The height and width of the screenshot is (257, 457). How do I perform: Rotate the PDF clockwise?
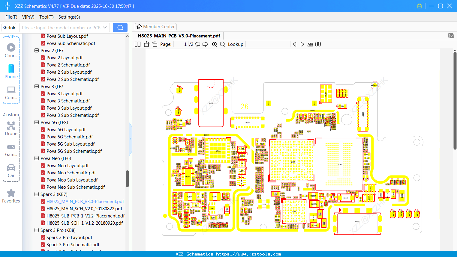click(x=154, y=44)
